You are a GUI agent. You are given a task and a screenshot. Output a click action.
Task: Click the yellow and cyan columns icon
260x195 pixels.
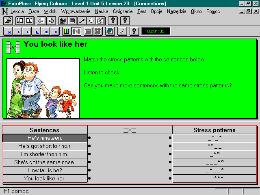coord(67,31)
